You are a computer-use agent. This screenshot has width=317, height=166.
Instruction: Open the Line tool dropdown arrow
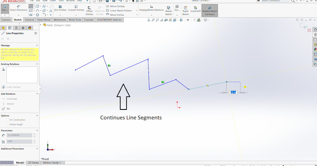(34, 6)
